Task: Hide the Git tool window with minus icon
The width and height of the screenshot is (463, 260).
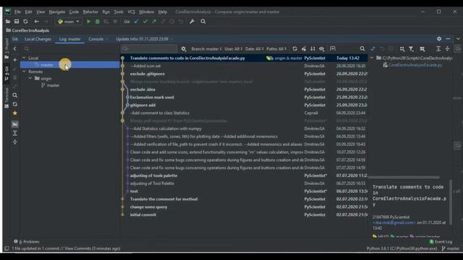Action: pos(449,39)
